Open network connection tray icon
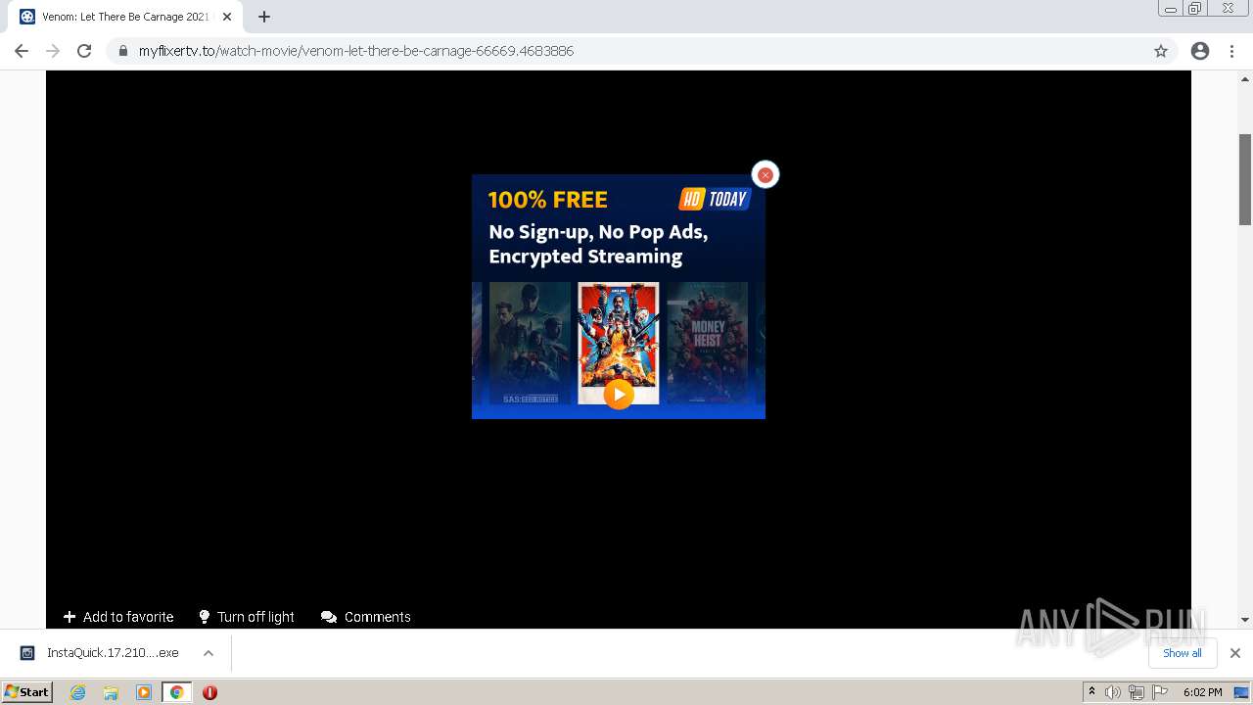Screen dimensions: 1253x705 pyautogui.click(x=1136, y=692)
